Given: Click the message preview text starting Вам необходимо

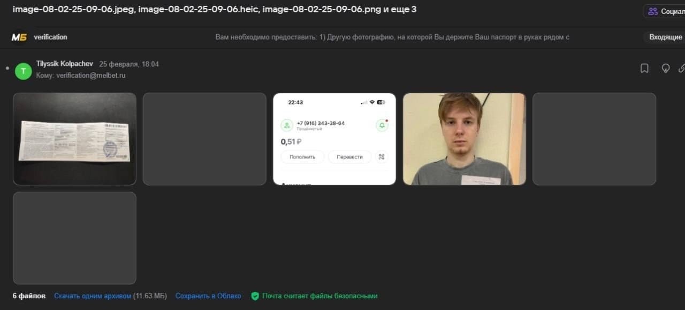Looking at the screenshot, I should (x=392, y=37).
